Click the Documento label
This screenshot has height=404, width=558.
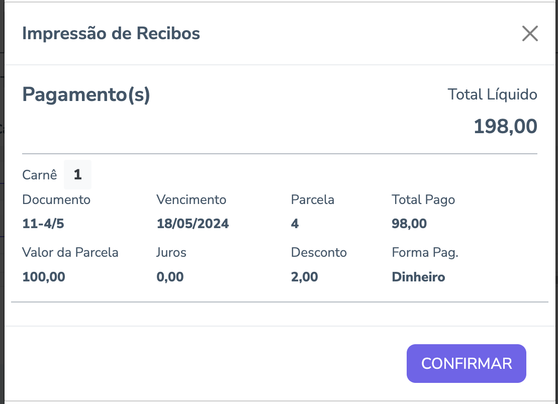(56, 199)
